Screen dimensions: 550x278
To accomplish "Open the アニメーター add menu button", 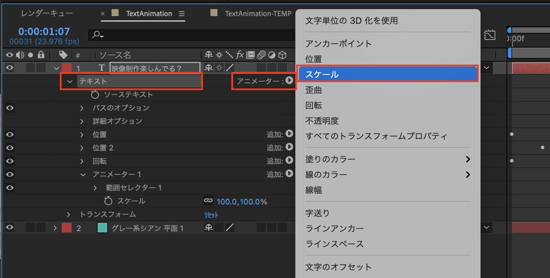I will tap(289, 81).
